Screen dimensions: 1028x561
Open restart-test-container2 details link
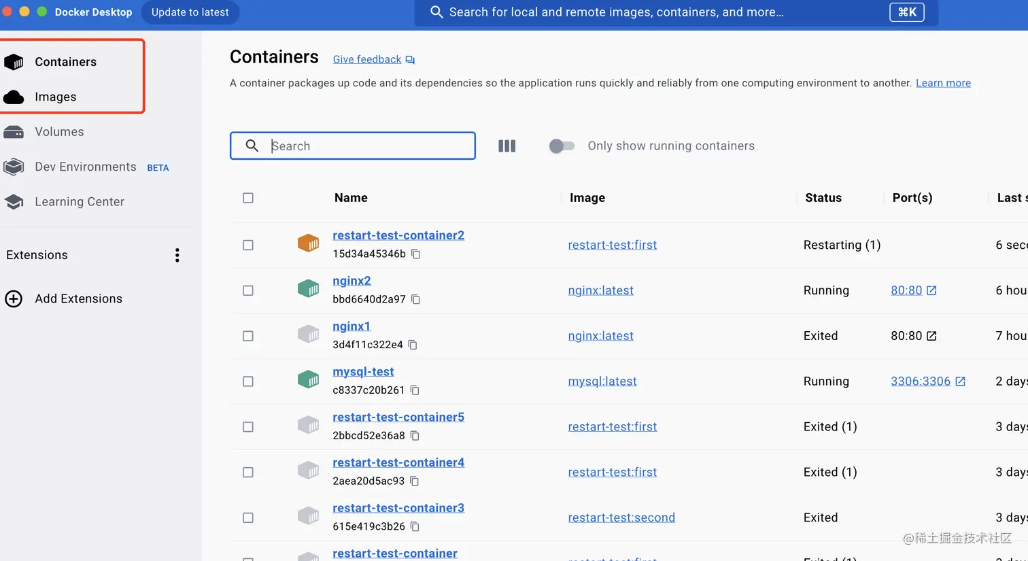click(x=398, y=235)
